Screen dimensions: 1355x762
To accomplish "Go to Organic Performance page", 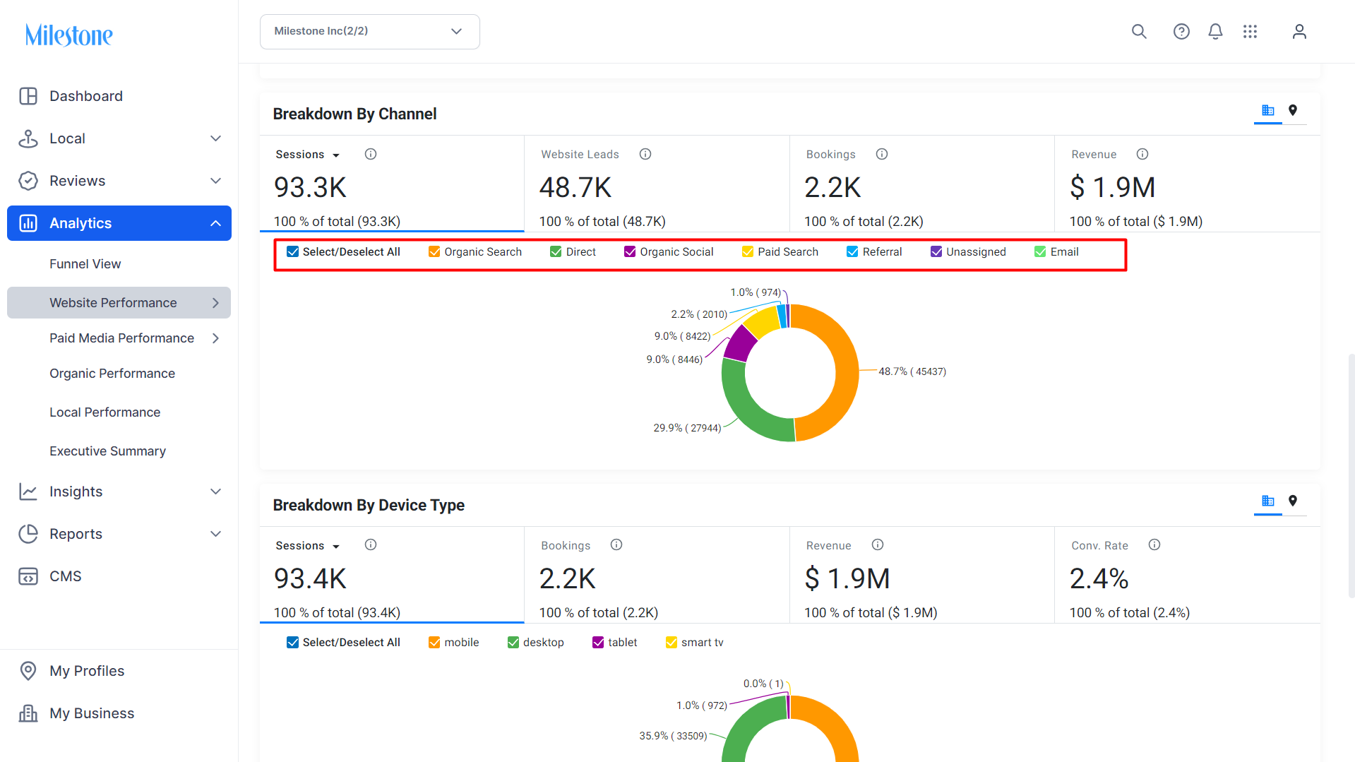I will pos(112,374).
